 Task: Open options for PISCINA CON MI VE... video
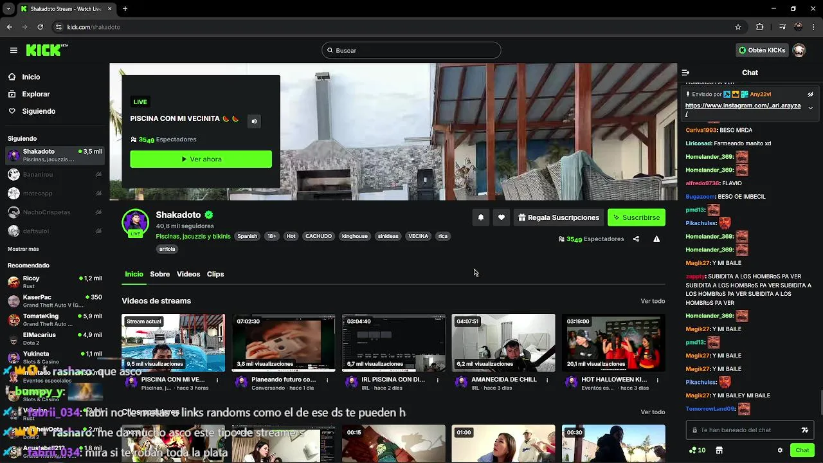click(x=217, y=380)
